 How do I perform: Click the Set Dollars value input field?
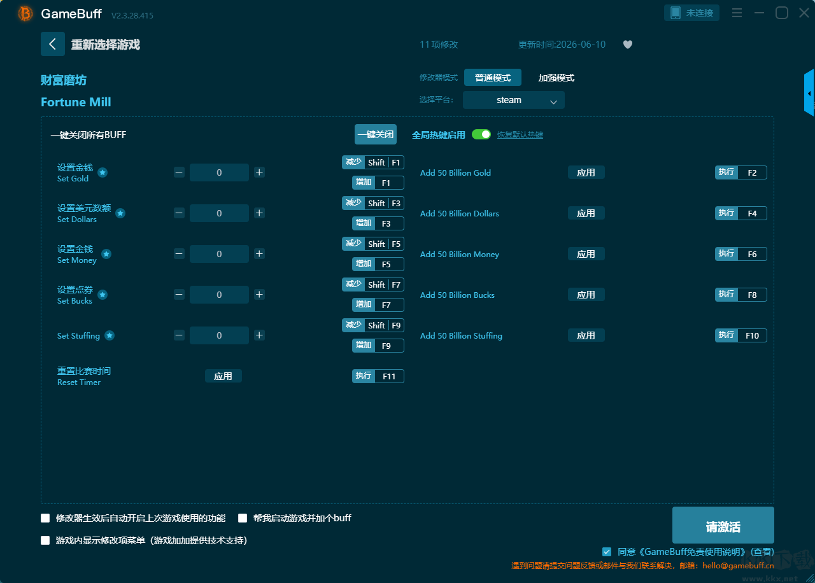point(219,213)
